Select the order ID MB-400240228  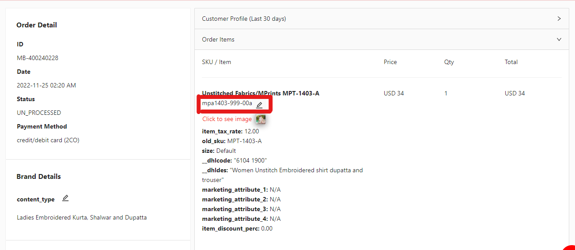pyautogui.click(x=38, y=58)
